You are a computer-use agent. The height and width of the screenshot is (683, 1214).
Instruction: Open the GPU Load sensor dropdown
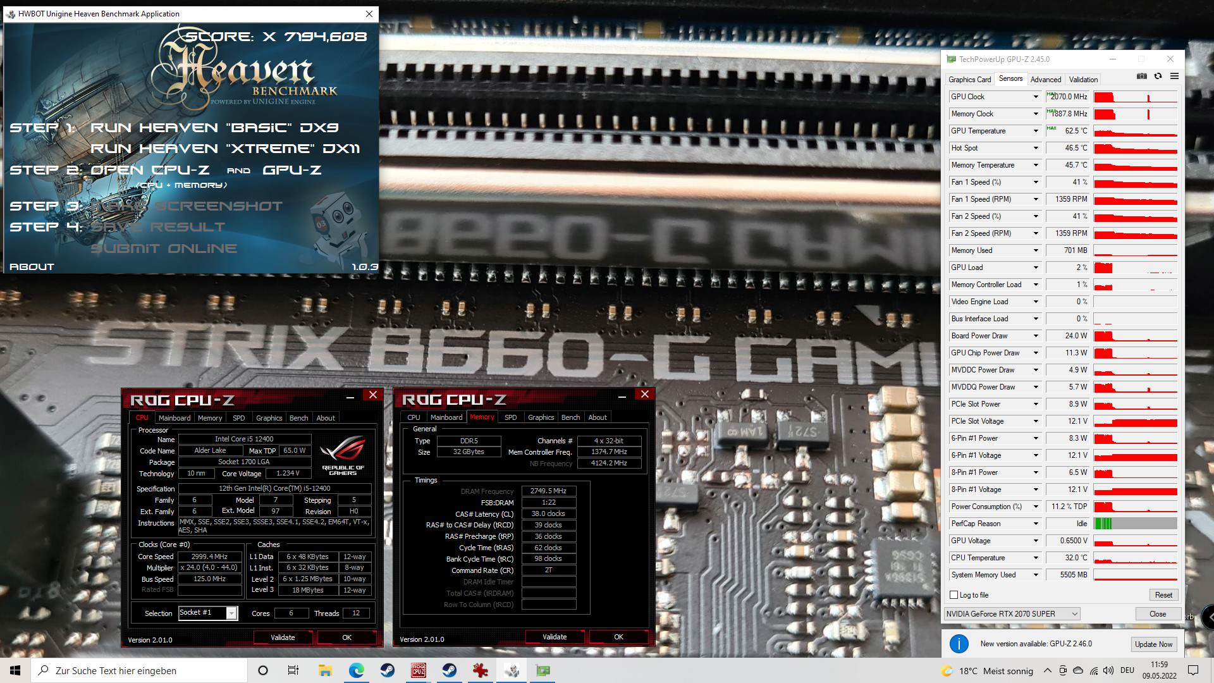pos(1036,268)
